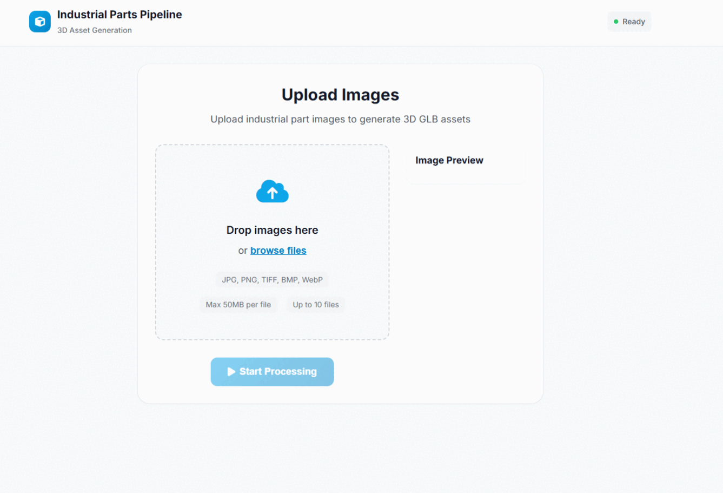Viewport: 723px width, 493px height.
Task: Open the browse files link
Action: pyautogui.click(x=278, y=251)
